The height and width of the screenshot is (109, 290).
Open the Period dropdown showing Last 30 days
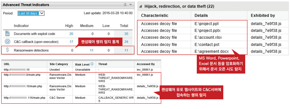[x=31, y=13]
